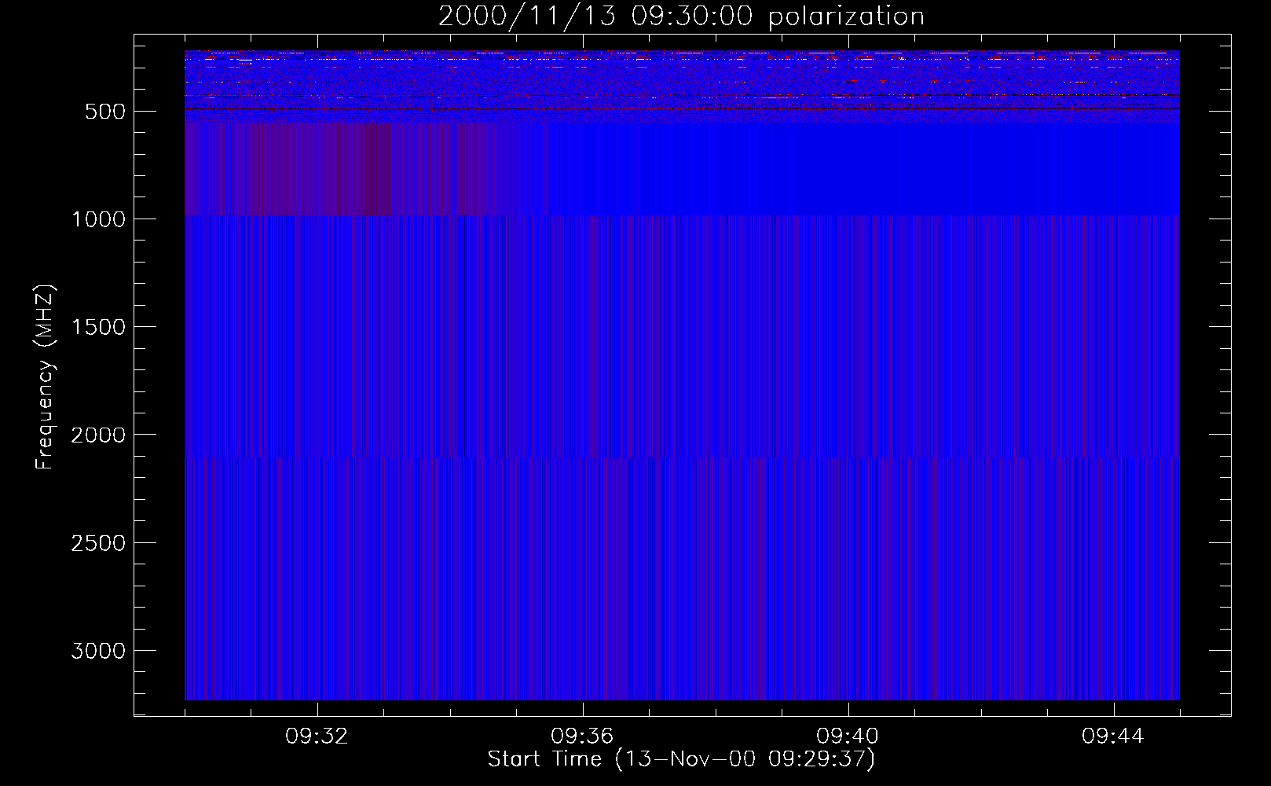
Task: Click the 'Start Time (13-Nov-00 09:29:37)' label
Action: coord(681,759)
